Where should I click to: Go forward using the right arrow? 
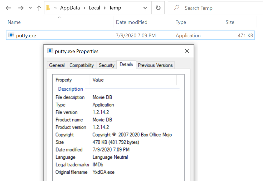click(21, 8)
